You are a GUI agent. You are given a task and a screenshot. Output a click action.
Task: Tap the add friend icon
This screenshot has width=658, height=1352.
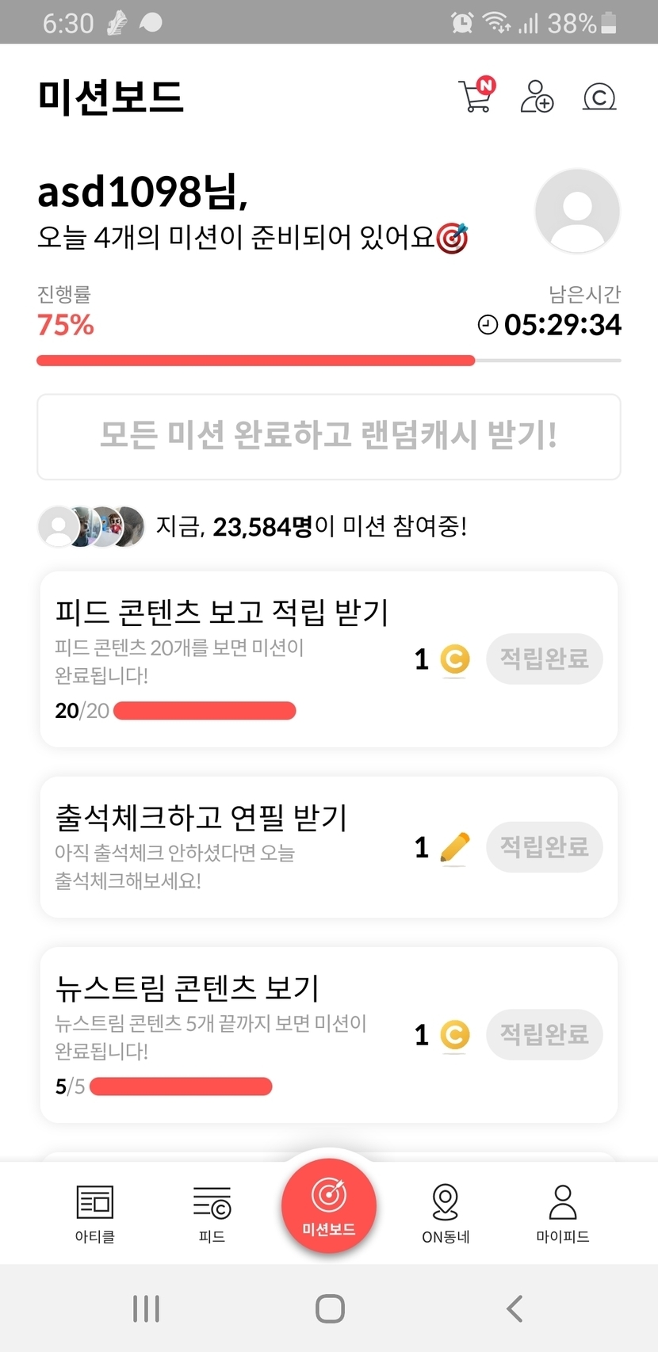click(x=537, y=97)
